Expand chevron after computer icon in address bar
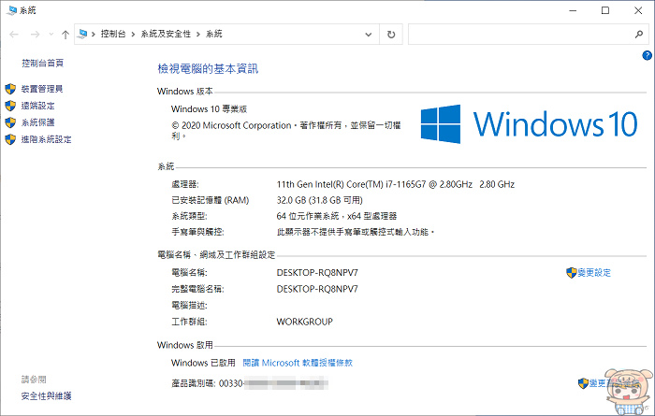This screenshot has width=655, height=416. [x=94, y=35]
